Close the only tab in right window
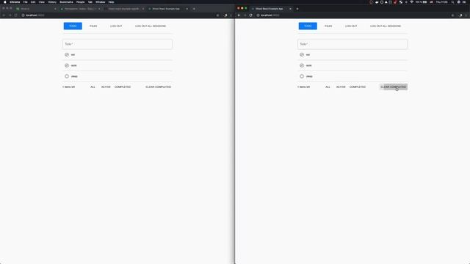Screen dimensions: 470x264 click(290, 9)
